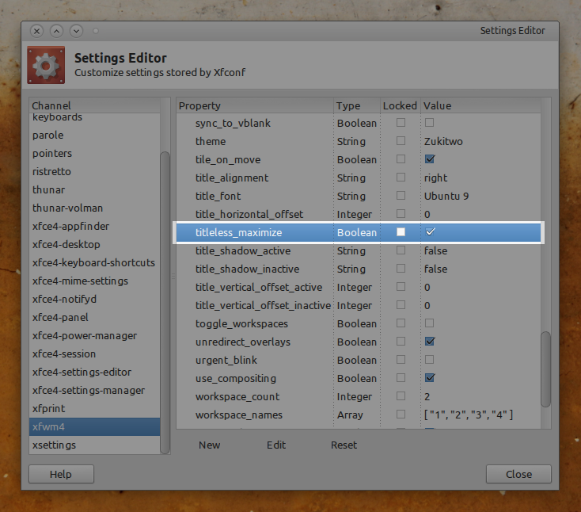
Task: Click the X close icon in titlebar
Action: (x=36, y=31)
